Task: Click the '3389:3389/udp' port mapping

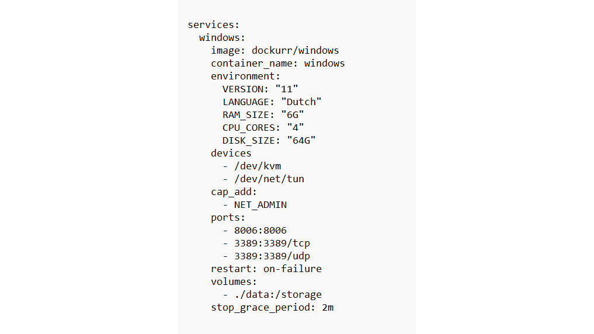Action: (x=272, y=256)
